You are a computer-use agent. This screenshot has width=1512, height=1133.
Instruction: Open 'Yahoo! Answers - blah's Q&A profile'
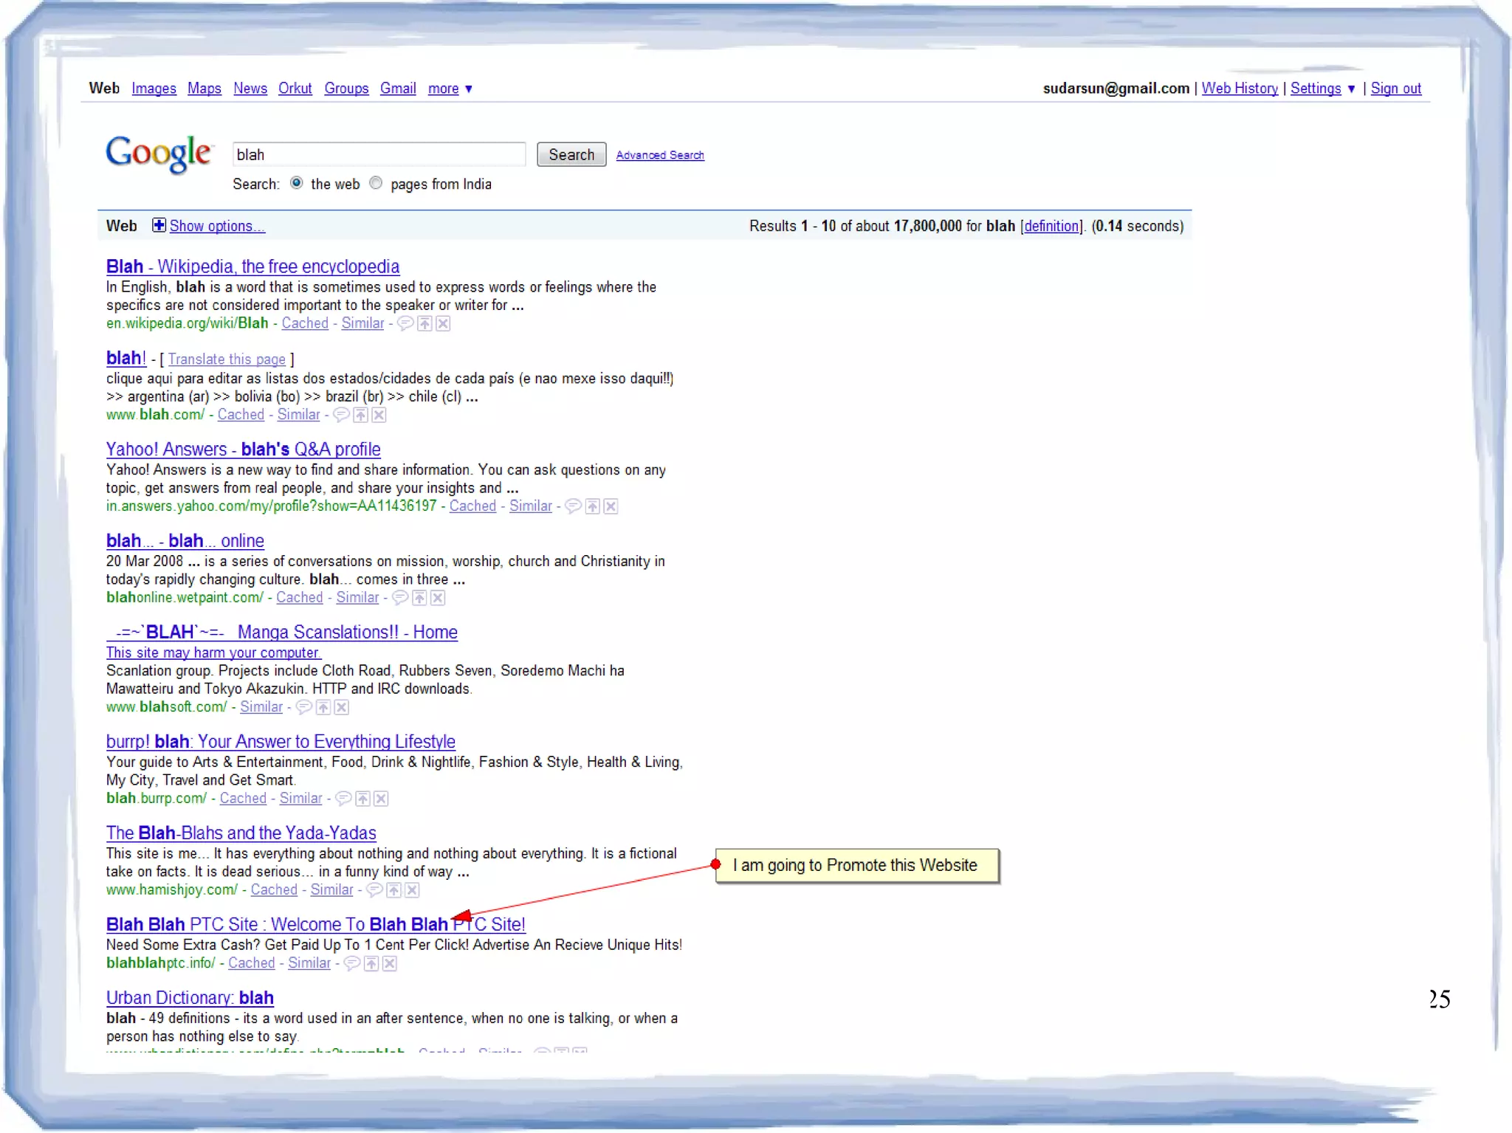coord(243,450)
